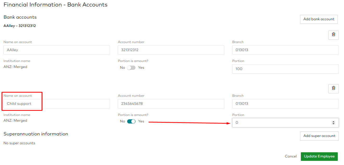
Task: Focus the Portion field showing 100
Action: tap(285, 69)
